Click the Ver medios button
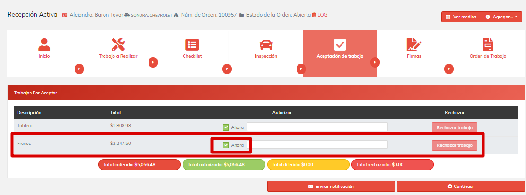This screenshot has width=526, height=195. (x=461, y=17)
